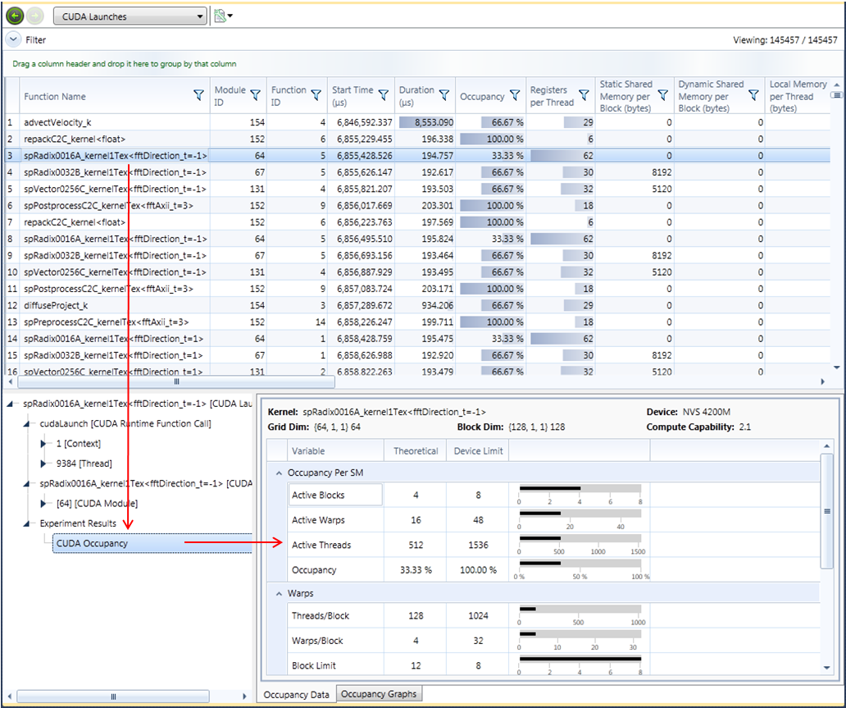Click the export report icon in toolbar
Image resolution: width=846 pixels, height=708 pixels.
220,16
